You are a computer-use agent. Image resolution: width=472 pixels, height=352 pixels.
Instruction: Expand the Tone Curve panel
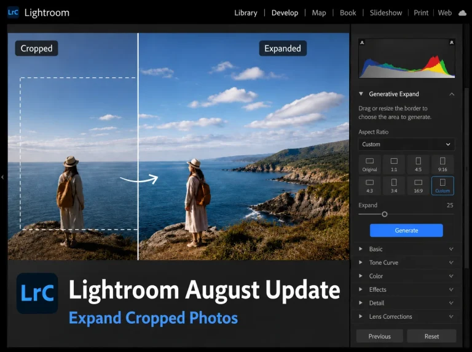(361, 262)
